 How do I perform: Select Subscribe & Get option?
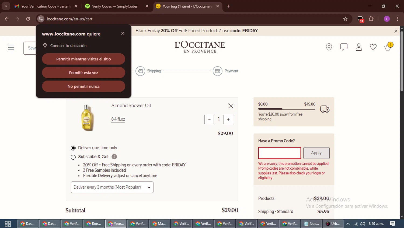[73, 157]
